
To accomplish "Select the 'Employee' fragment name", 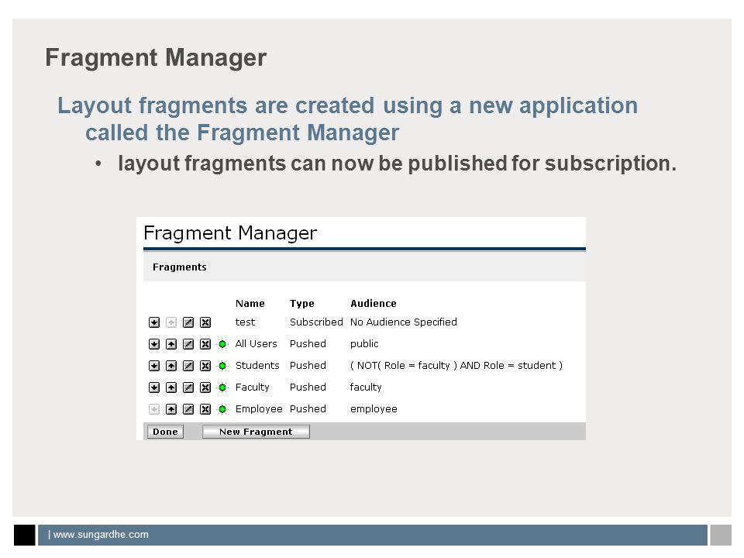I will tap(259, 409).
